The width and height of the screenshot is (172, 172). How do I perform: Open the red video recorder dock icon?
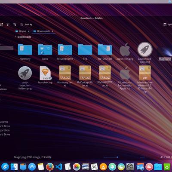(149, 167)
